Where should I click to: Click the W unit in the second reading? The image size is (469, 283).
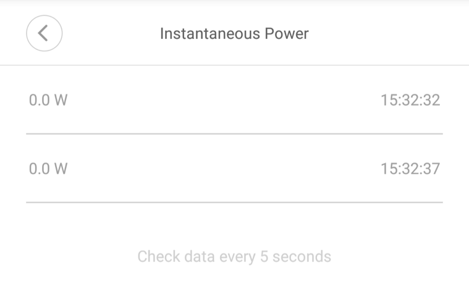[61, 169]
